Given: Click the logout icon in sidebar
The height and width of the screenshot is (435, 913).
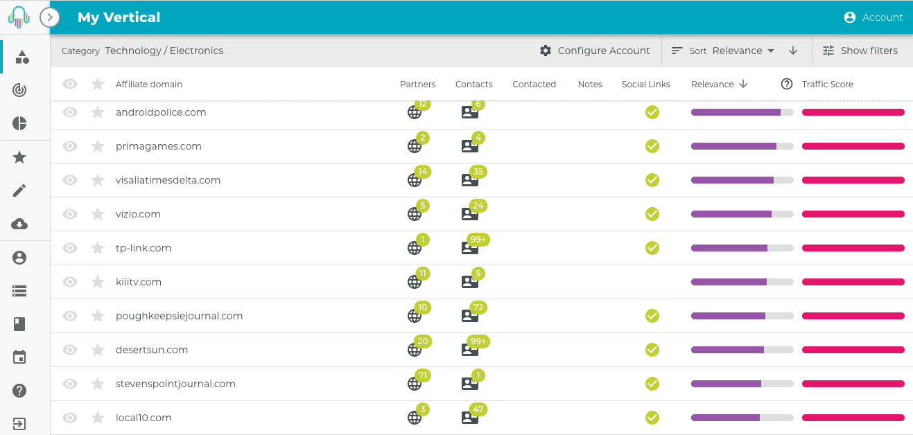Looking at the screenshot, I should click(20, 424).
